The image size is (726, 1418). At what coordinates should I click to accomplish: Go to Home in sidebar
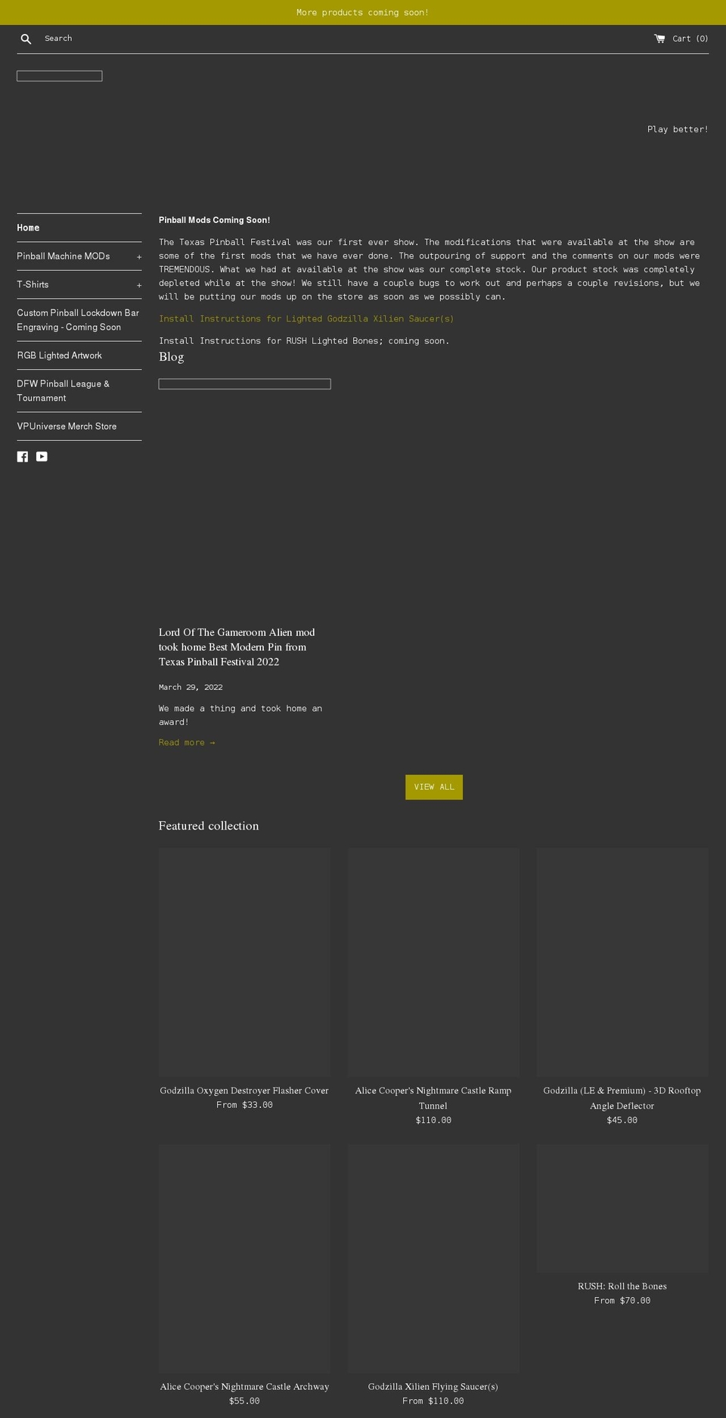tap(29, 228)
